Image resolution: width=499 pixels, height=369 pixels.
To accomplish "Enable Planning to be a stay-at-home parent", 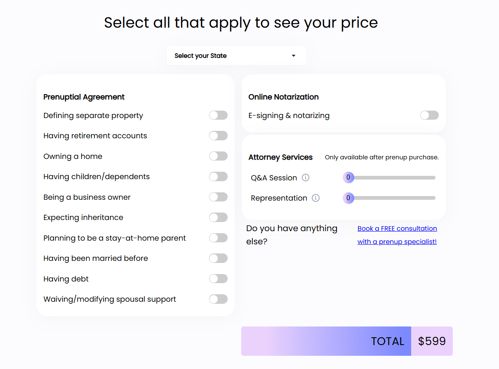I will (218, 238).
